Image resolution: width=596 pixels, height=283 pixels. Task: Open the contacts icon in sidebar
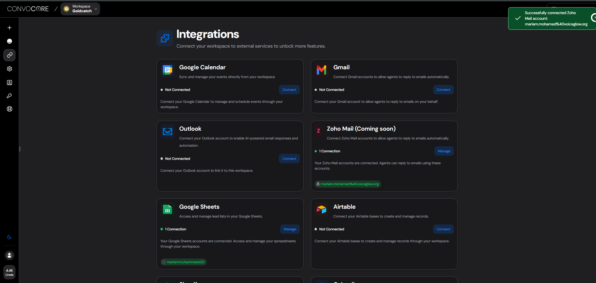pos(9,82)
